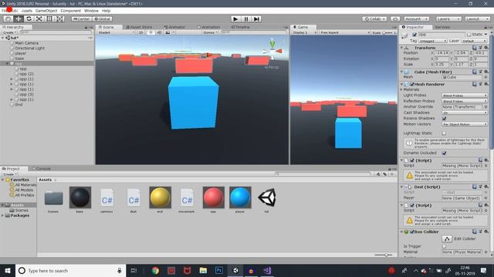Image resolution: width=494 pixels, height=277 pixels.
Task: Open the Reflection Probes dropdown
Action: [465, 101]
